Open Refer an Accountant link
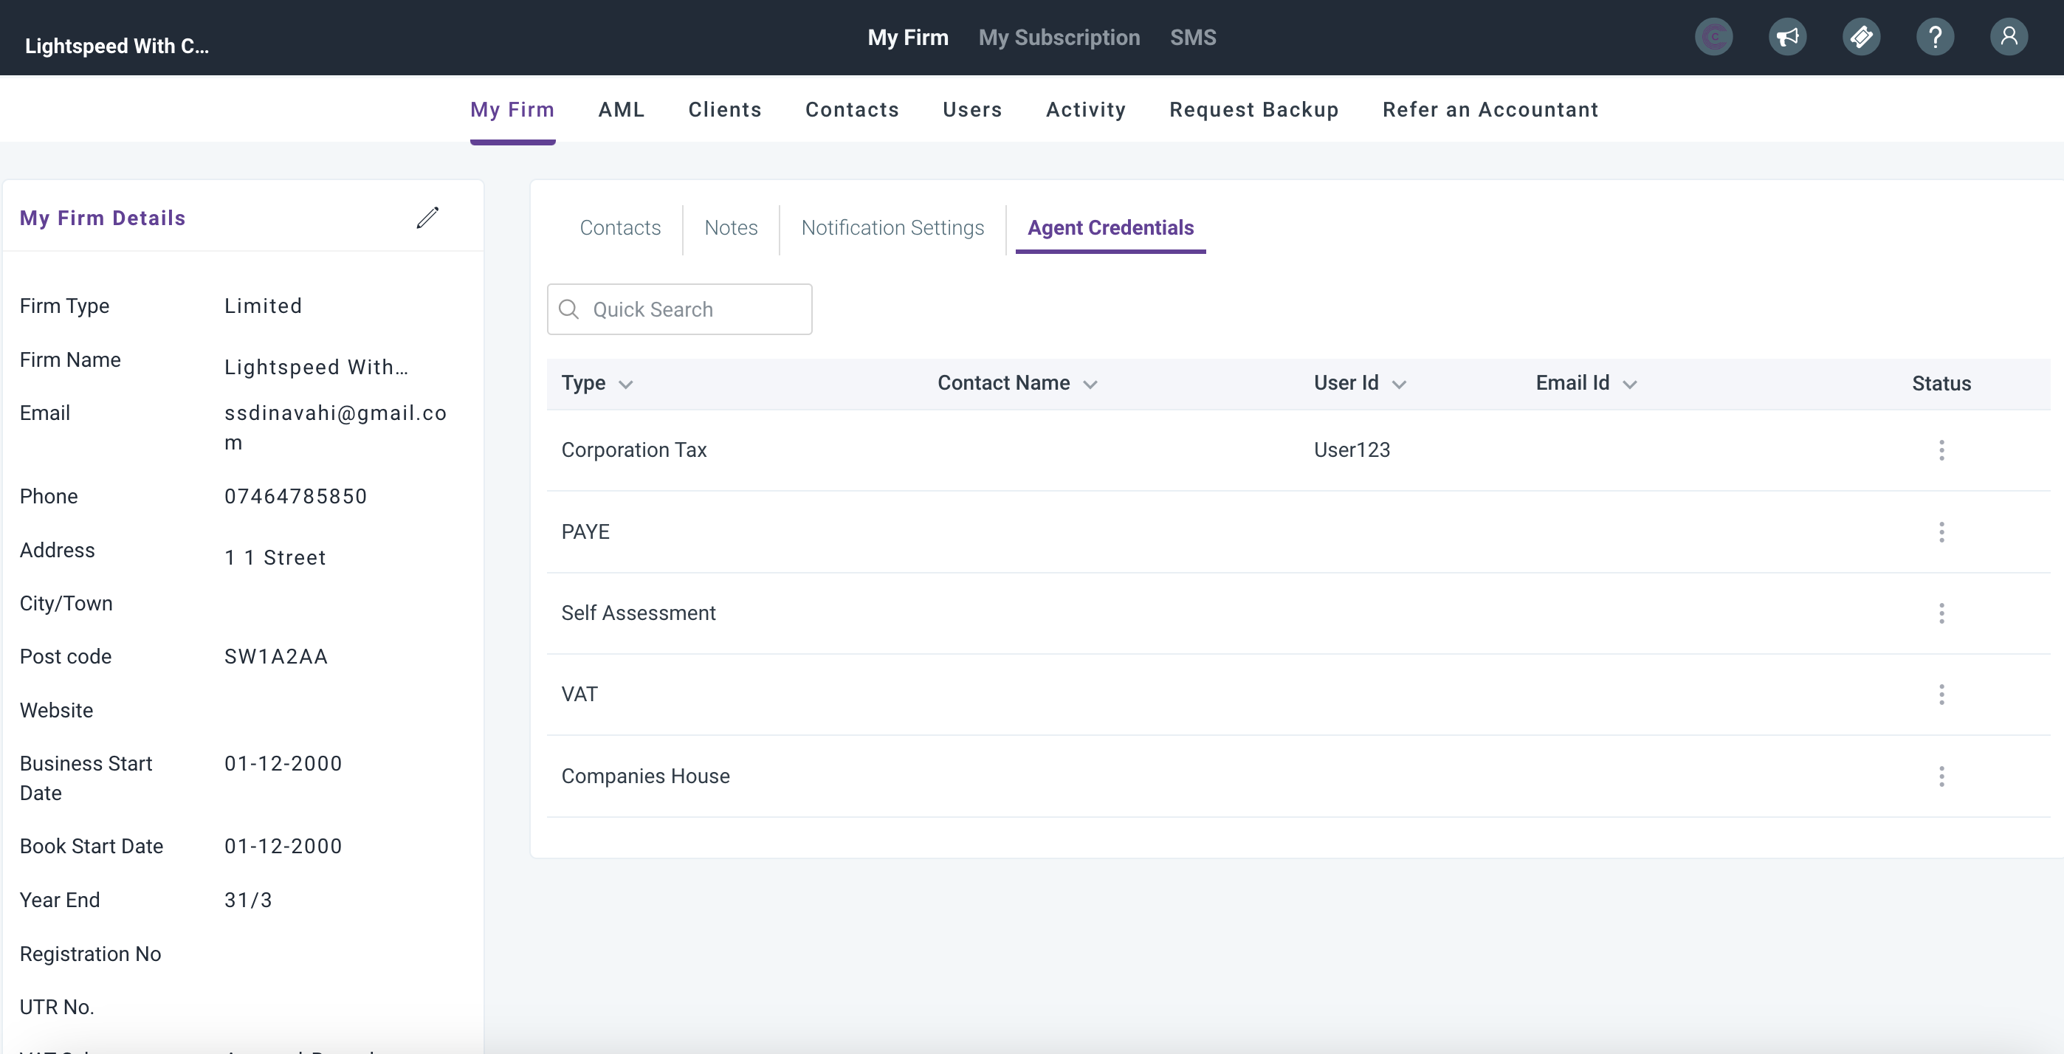The width and height of the screenshot is (2064, 1054). (1490, 110)
